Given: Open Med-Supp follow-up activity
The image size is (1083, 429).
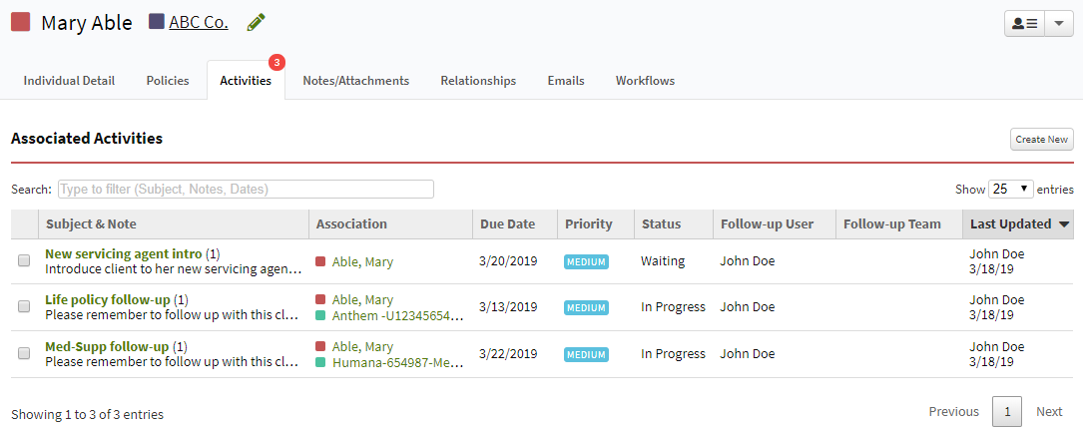Looking at the screenshot, I should [x=107, y=346].
